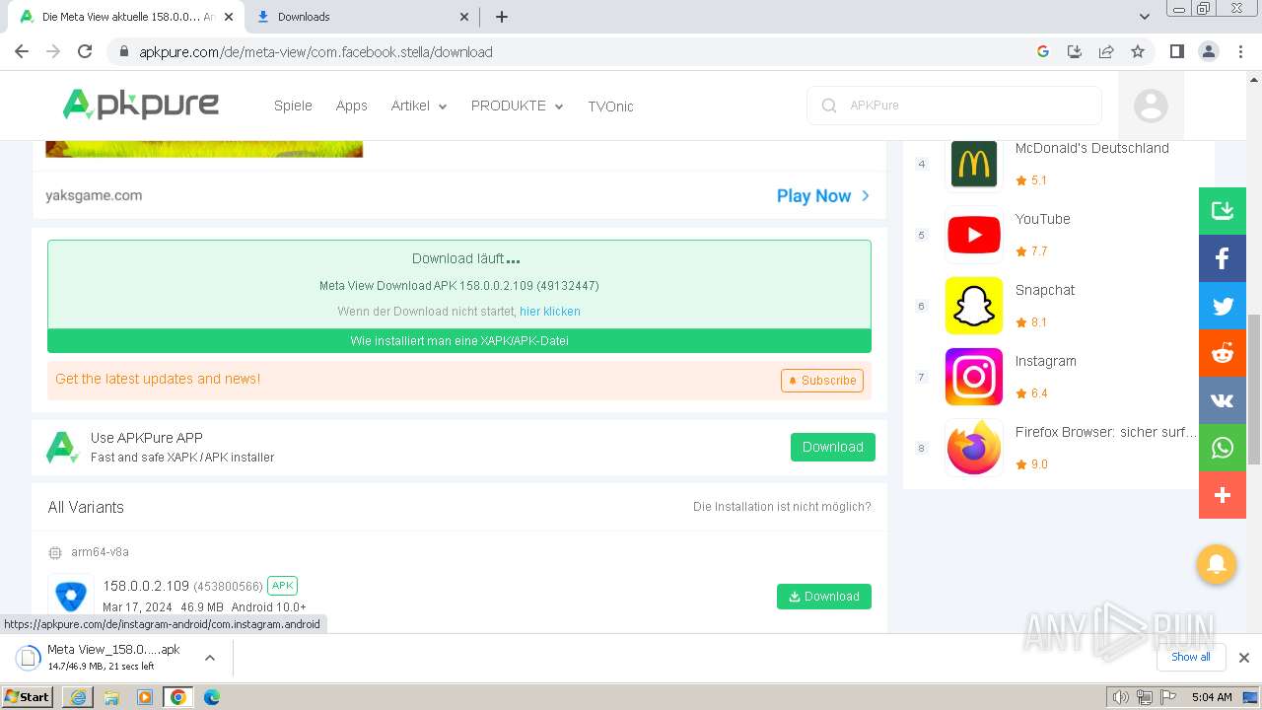Switch to the Downloads tab
The image size is (1262, 710).
[x=362, y=17]
